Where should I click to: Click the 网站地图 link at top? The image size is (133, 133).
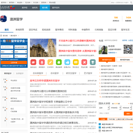point(52,3)
